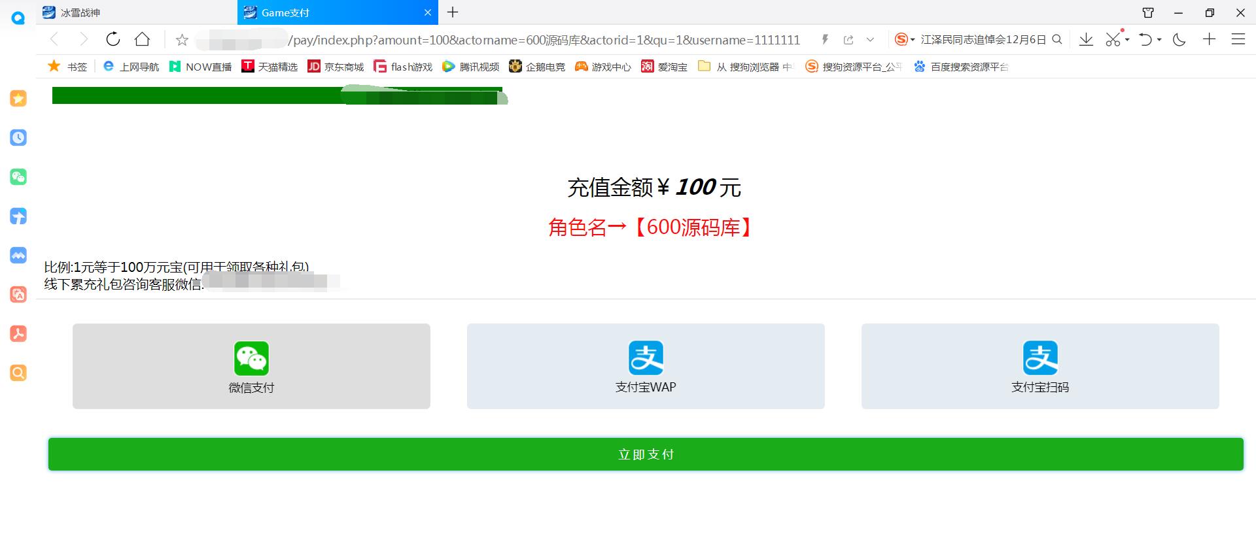Go to the browser home page icon
Viewport: 1256px width, 549px height.
[x=142, y=39]
